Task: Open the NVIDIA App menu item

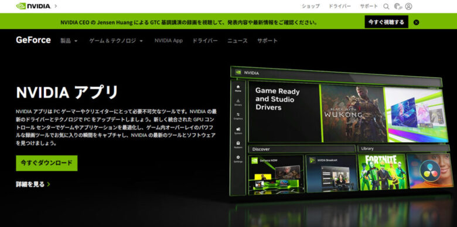Action: [169, 41]
